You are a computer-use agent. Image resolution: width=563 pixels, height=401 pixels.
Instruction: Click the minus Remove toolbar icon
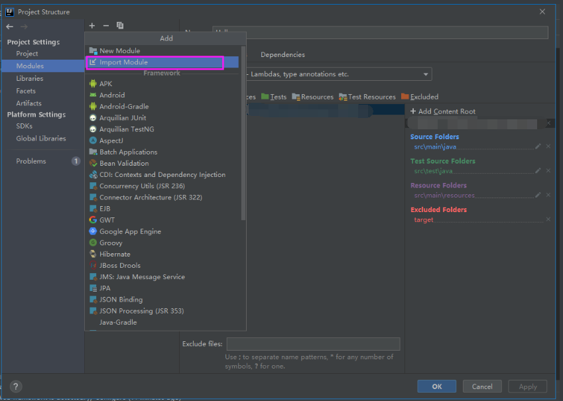pyautogui.click(x=106, y=25)
